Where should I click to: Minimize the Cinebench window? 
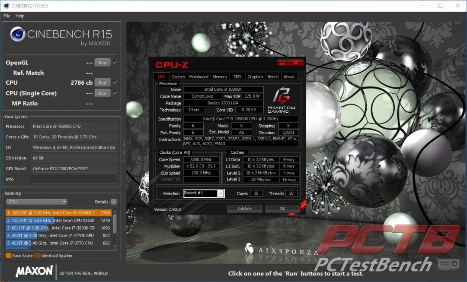(423, 6)
